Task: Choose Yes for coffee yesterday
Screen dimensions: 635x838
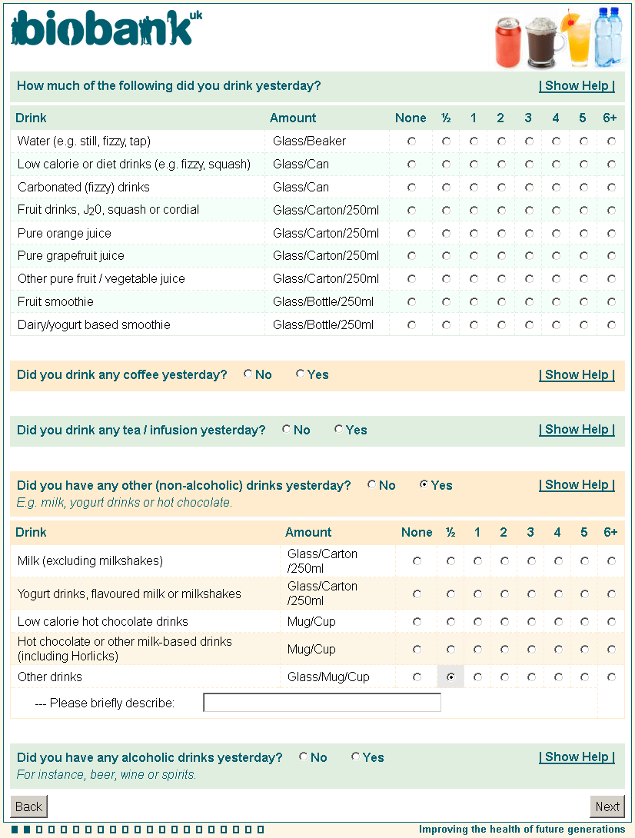Action: point(300,374)
